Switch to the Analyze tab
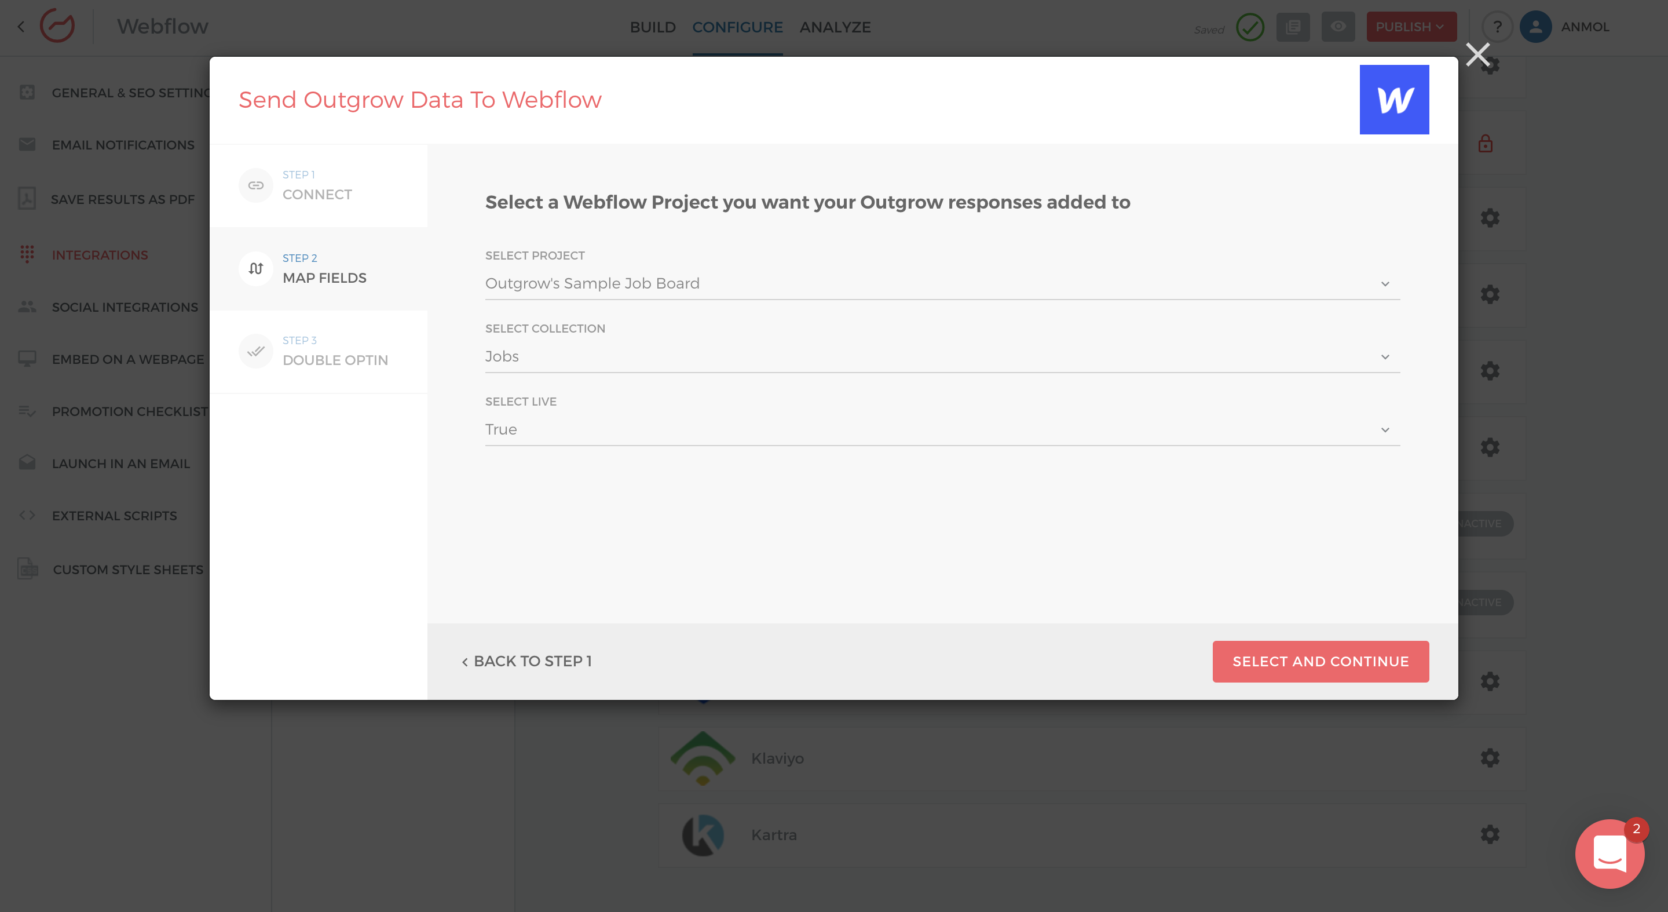Screen dimensions: 1668x912 tap(834, 27)
